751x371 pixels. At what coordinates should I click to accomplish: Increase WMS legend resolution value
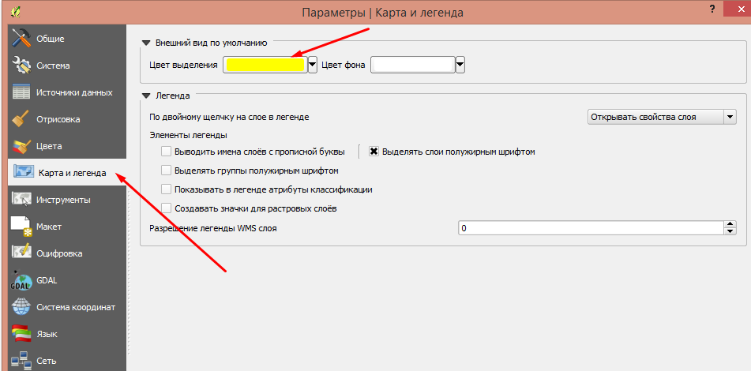730,224
